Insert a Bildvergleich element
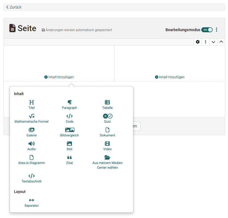 (70, 132)
